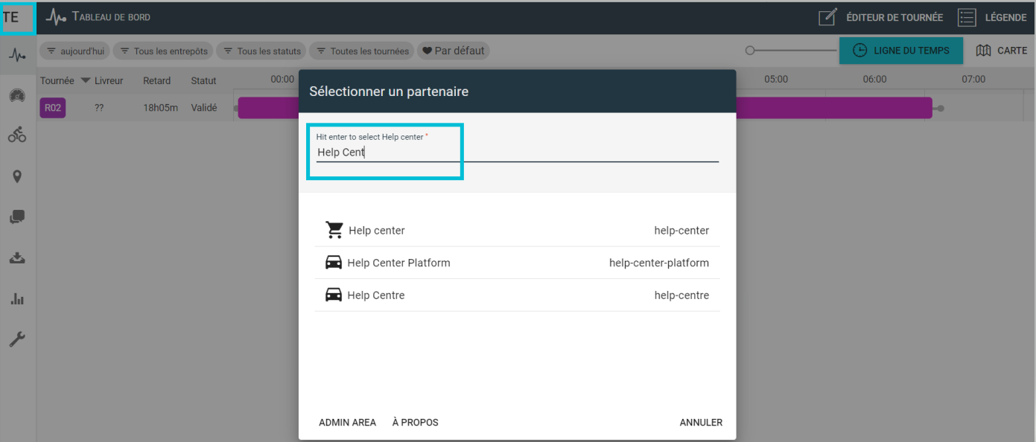Open the Toutes les tournées filter
1036x442 pixels.
point(362,51)
